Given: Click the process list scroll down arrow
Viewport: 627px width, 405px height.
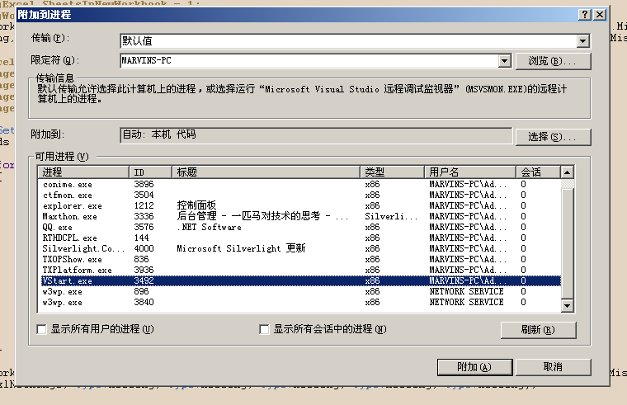Looking at the screenshot, I should 567,306.
